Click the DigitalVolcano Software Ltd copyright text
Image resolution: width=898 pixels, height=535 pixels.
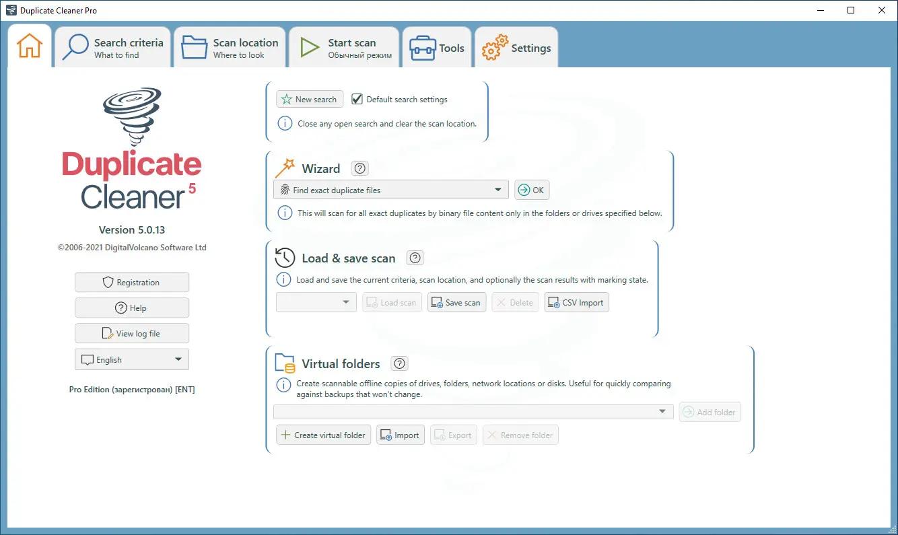click(x=132, y=248)
